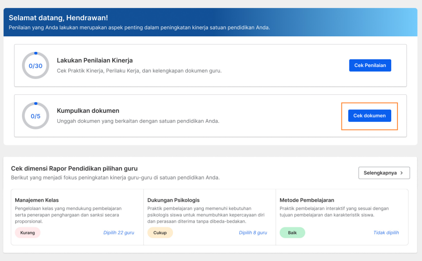Open the Dipilih 8 guru link
422x261 pixels.
253,233
